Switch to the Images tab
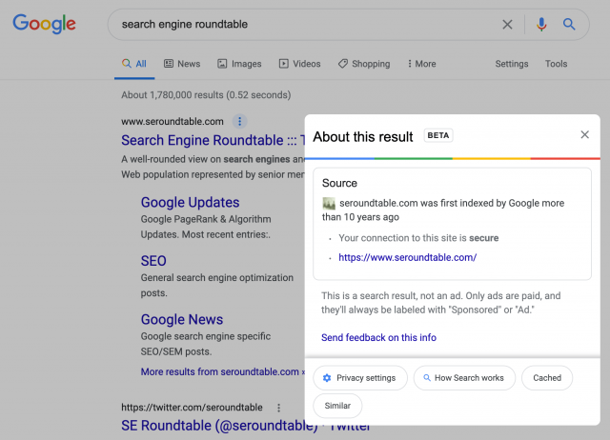The image size is (610, 440). [x=239, y=64]
